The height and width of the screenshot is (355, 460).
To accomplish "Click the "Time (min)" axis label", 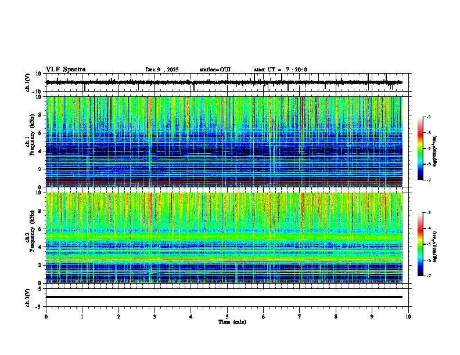I will coord(232,322).
